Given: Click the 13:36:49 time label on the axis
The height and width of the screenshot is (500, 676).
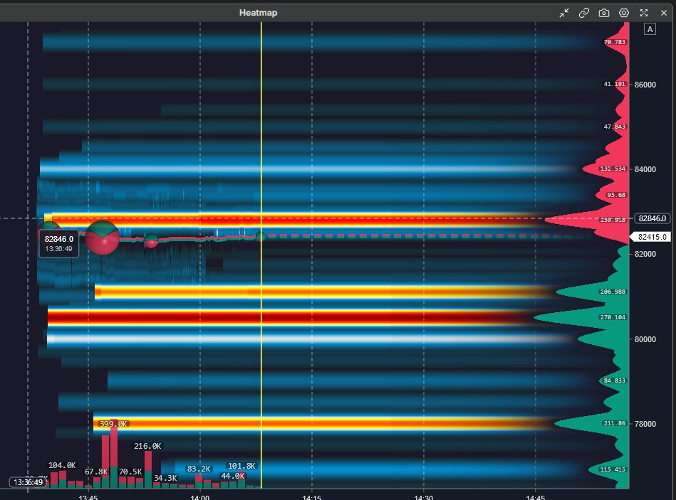Looking at the screenshot, I should [28, 482].
